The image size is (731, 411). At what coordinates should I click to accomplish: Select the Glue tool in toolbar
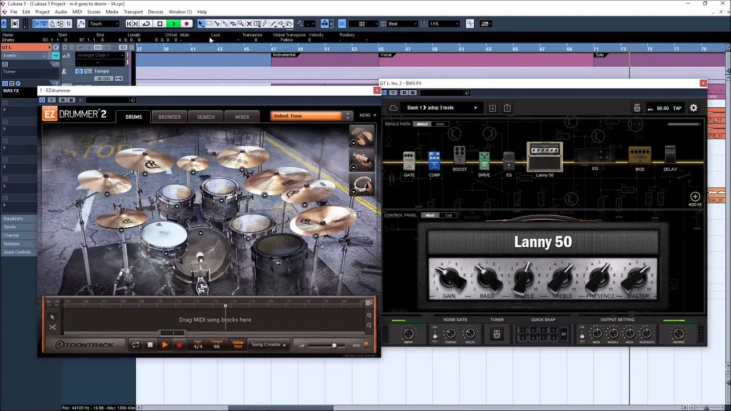(x=225, y=24)
